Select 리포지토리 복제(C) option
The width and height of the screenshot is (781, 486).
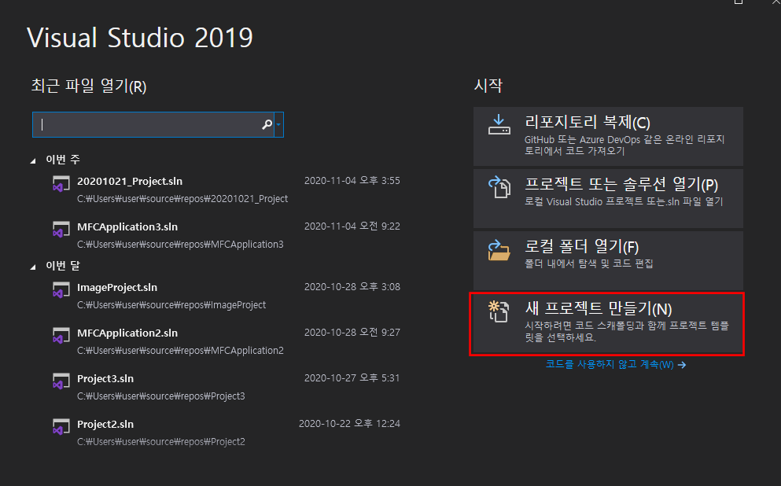coord(608,136)
